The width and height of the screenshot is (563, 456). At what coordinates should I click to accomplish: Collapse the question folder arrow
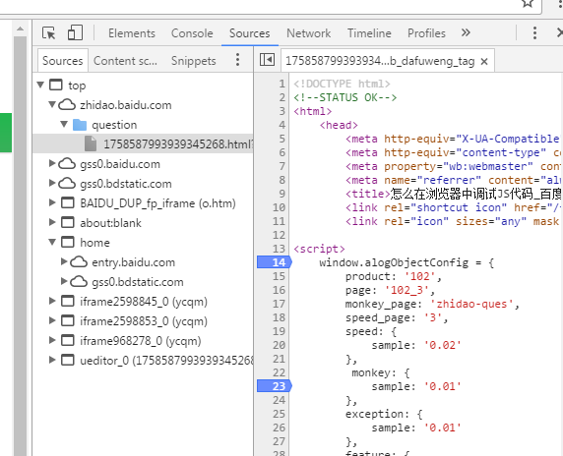(x=64, y=124)
